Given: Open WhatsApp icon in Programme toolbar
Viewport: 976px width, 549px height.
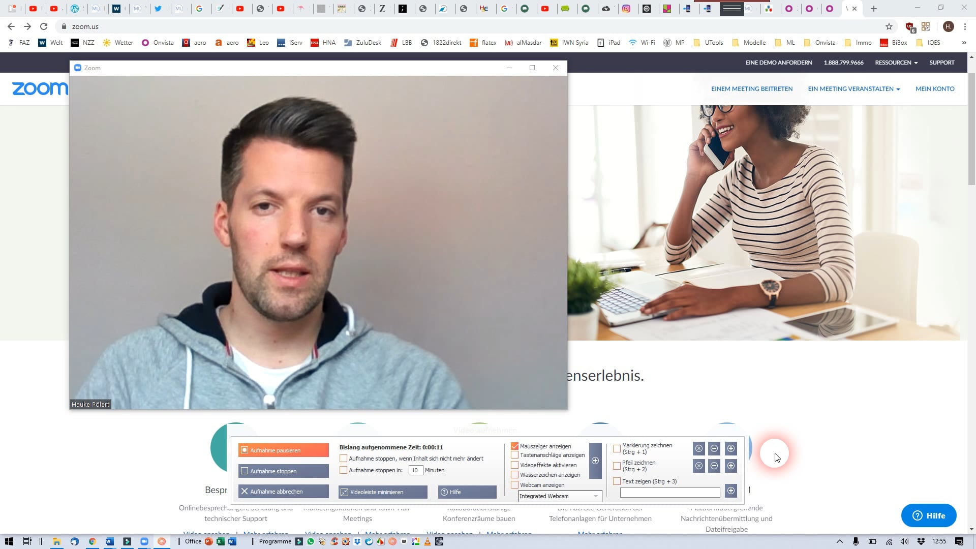Looking at the screenshot, I should tap(311, 541).
